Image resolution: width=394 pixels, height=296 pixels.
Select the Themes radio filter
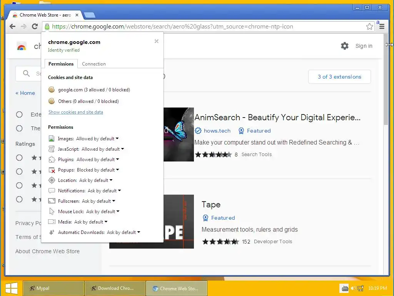click(19, 128)
